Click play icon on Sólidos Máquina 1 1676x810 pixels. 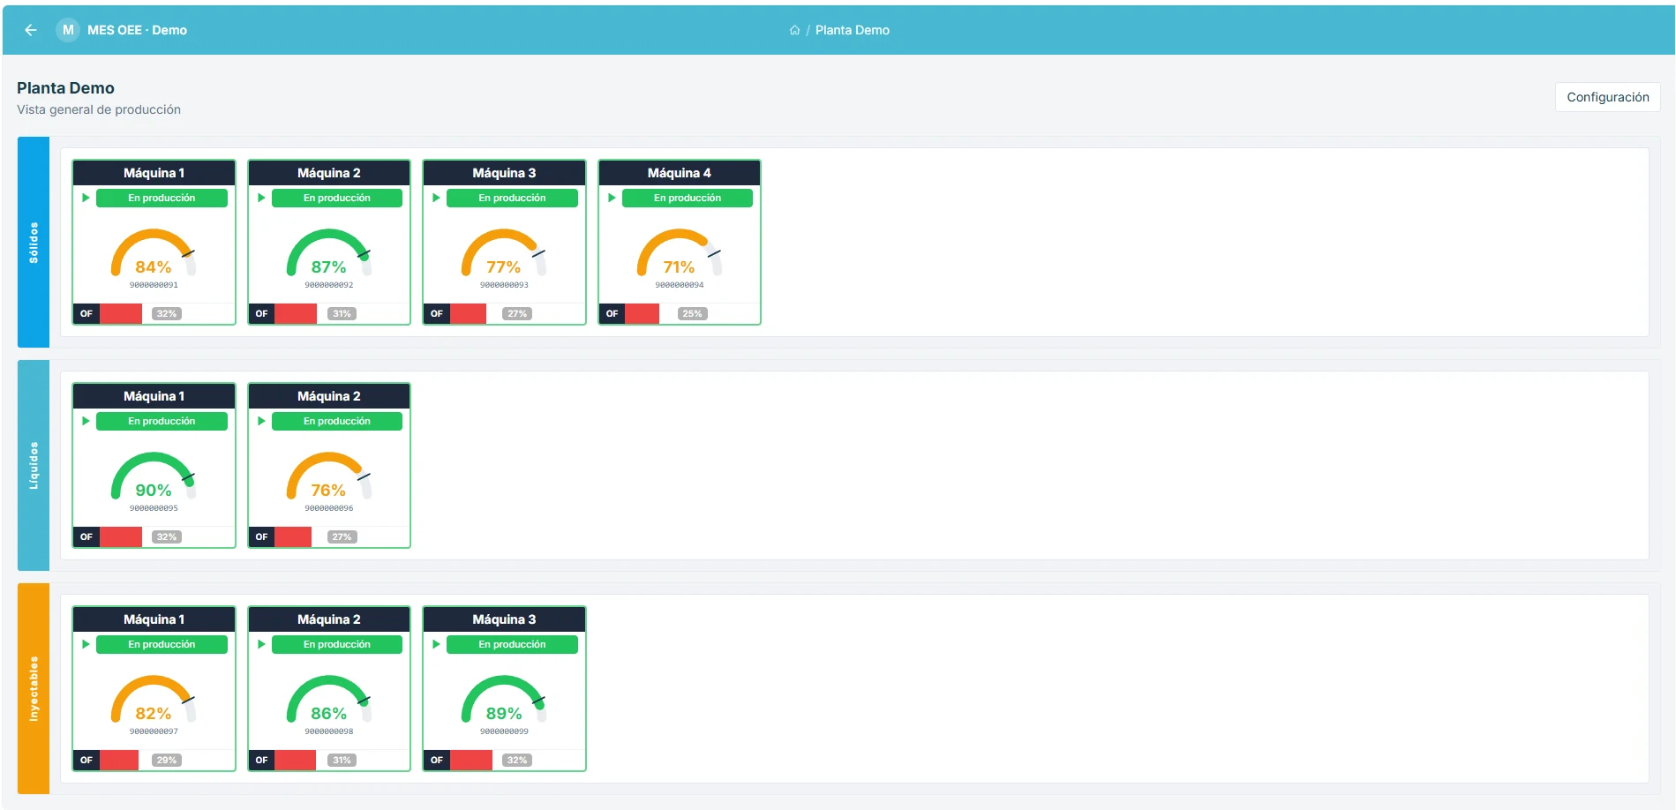coord(86,198)
